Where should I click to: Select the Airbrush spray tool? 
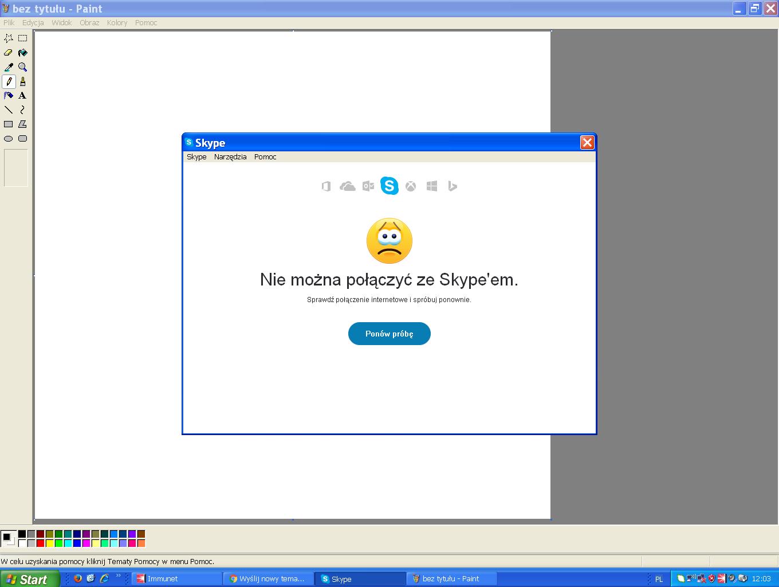9,96
